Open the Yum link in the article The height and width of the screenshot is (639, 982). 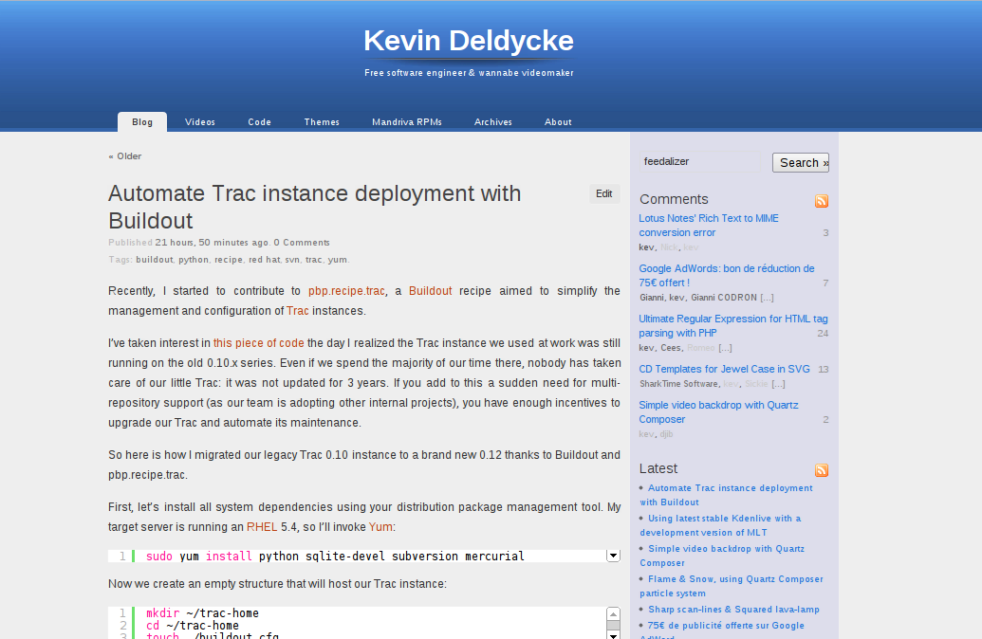380,527
